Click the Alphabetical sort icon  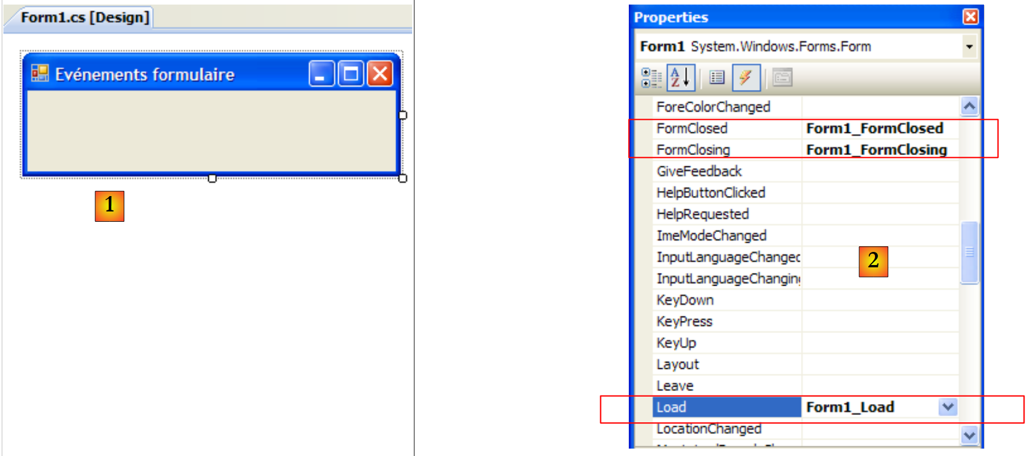(681, 78)
